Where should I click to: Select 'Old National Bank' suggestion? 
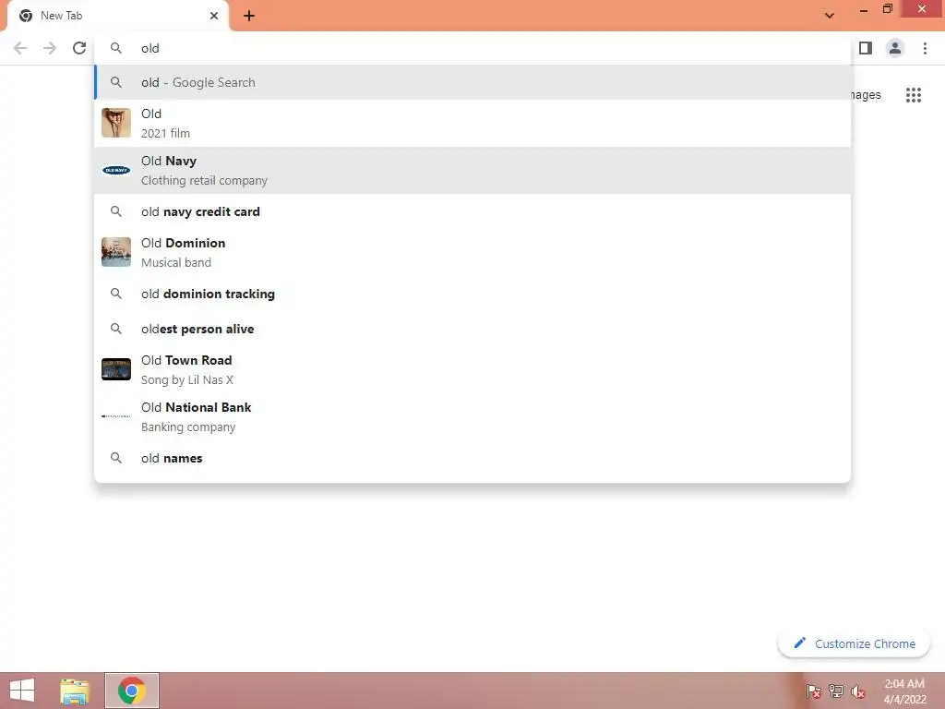click(x=472, y=416)
